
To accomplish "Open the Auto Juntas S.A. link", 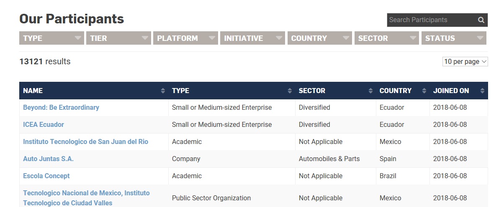I will pos(48,159).
